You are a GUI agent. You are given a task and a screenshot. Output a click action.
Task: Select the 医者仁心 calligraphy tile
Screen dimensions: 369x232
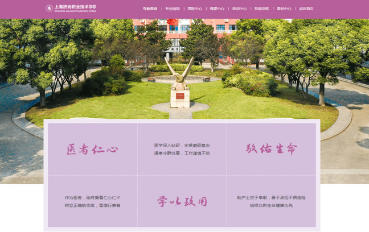pyautogui.click(x=92, y=149)
